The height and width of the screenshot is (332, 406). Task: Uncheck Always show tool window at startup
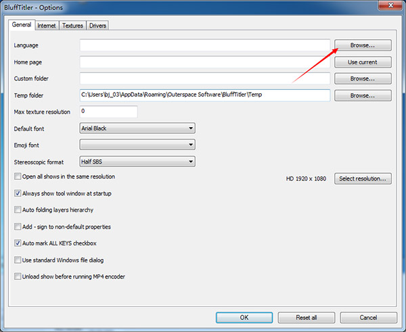coord(18,193)
